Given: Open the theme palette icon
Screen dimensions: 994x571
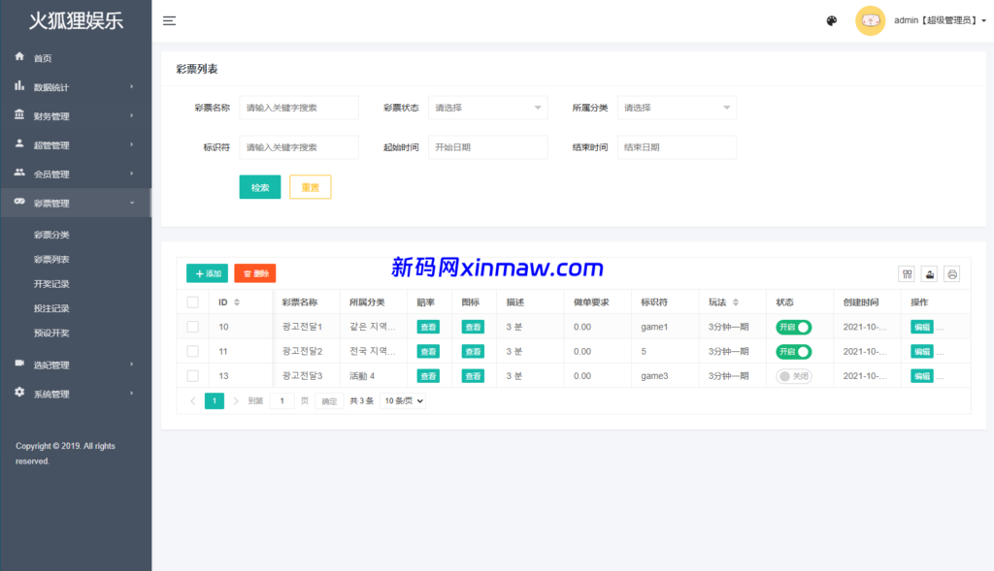Looking at the screenshot, I should point(832,21).
